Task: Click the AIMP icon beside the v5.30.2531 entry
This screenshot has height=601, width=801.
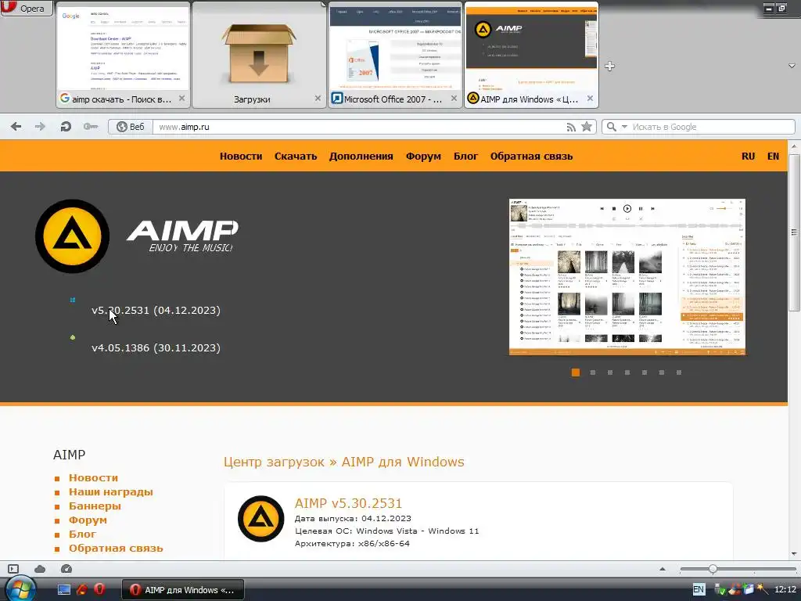Action: click(261, 519)
